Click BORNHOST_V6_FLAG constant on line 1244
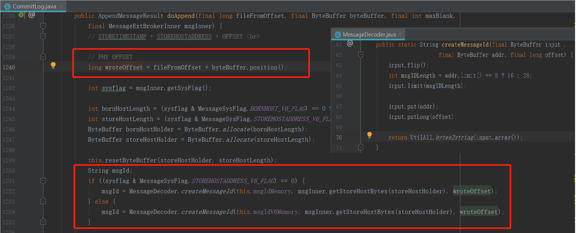This screenshot has width=576, height=233. (x=278, y=109)
